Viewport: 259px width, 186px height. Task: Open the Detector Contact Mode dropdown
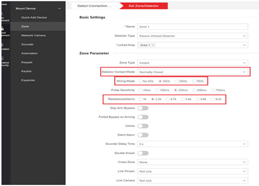pyautogui.click(x=192, y=72)
